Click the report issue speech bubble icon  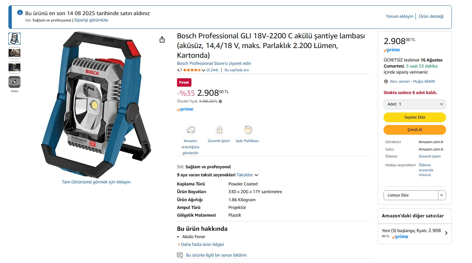pos(180,255)
